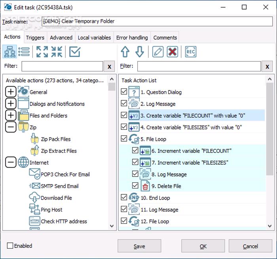Expand the Dialogs and Notifications category
Viewport: 277px width, 259px height.
point(11,104)
